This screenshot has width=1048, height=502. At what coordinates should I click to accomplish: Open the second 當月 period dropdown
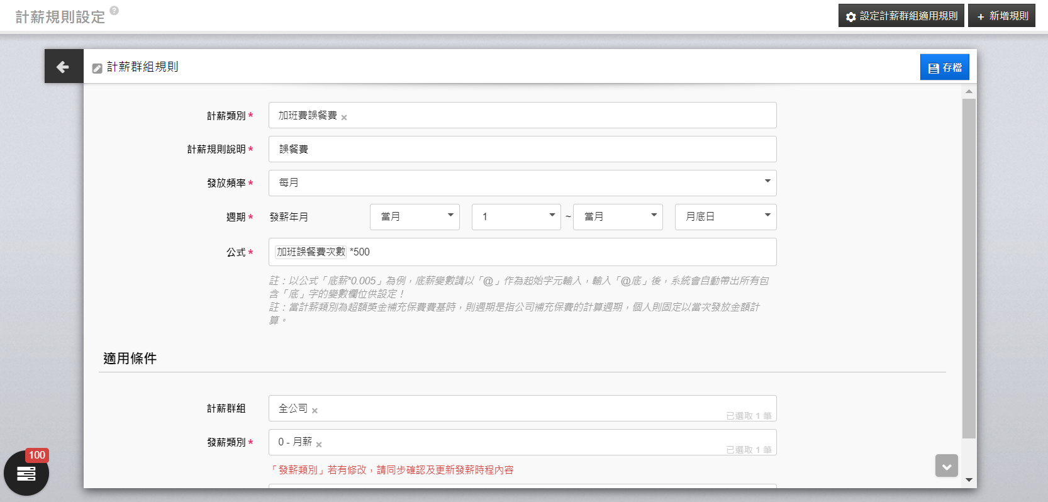coord(617,217)
